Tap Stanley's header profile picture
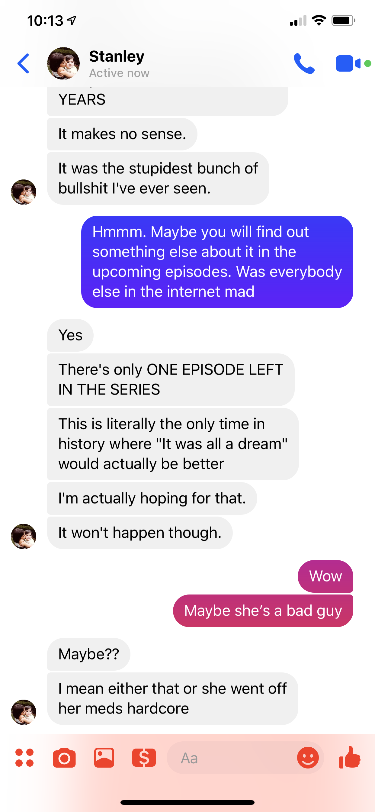 click(63, 63)
